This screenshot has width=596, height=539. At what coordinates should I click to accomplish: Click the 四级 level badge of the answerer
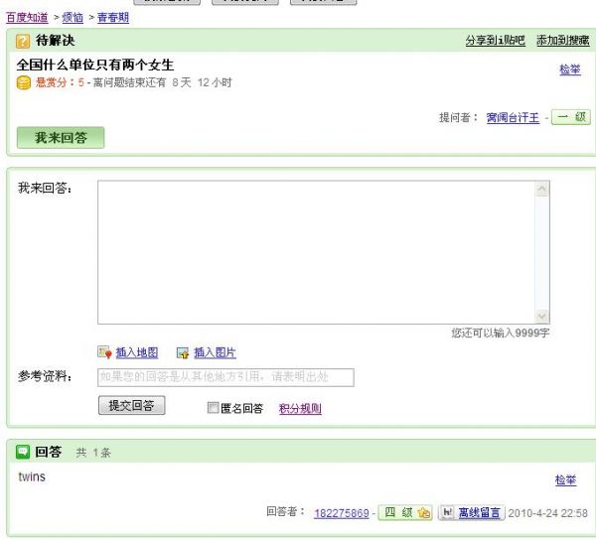pyautogui.click(x=406, y=513)
